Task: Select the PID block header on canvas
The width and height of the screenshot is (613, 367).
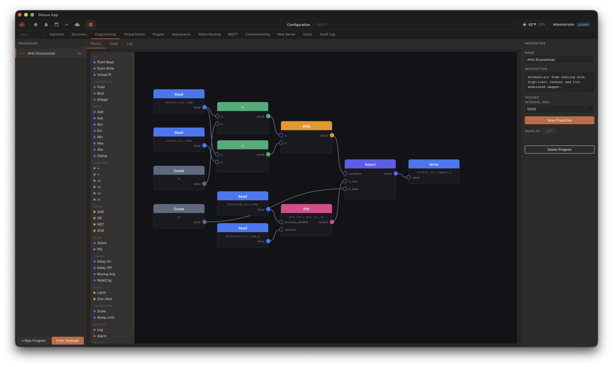Action: tap(306, 209)
